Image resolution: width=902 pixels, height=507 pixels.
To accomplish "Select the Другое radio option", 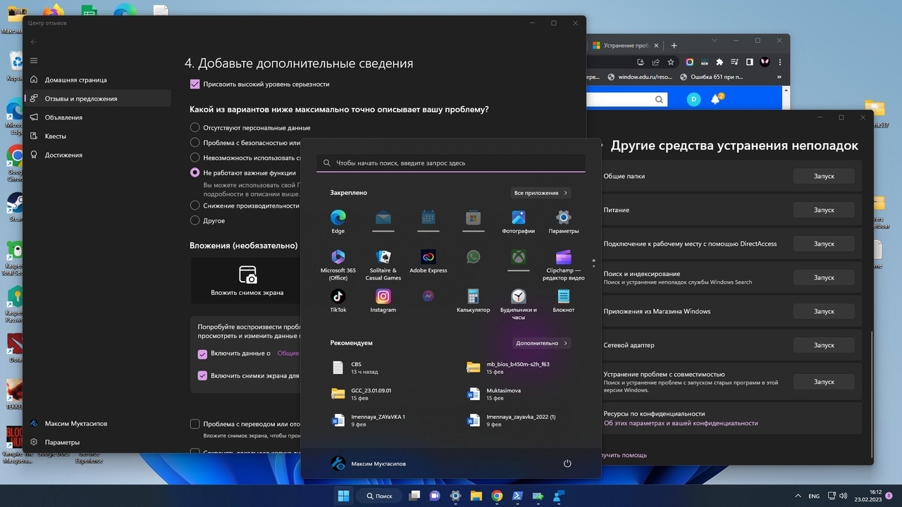I will (x=195, y=220).
